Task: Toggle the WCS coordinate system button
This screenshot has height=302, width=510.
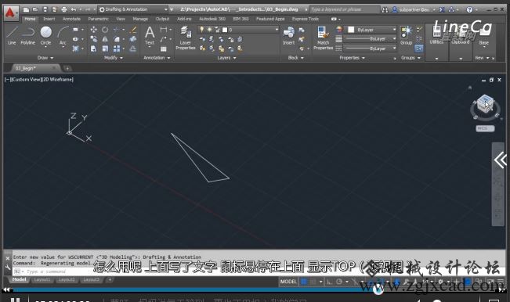Action: (x=485, y=128)
